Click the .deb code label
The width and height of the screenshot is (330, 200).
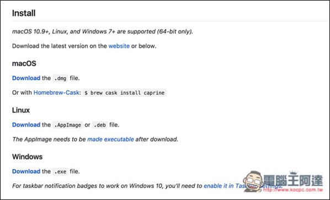[100, 125]
